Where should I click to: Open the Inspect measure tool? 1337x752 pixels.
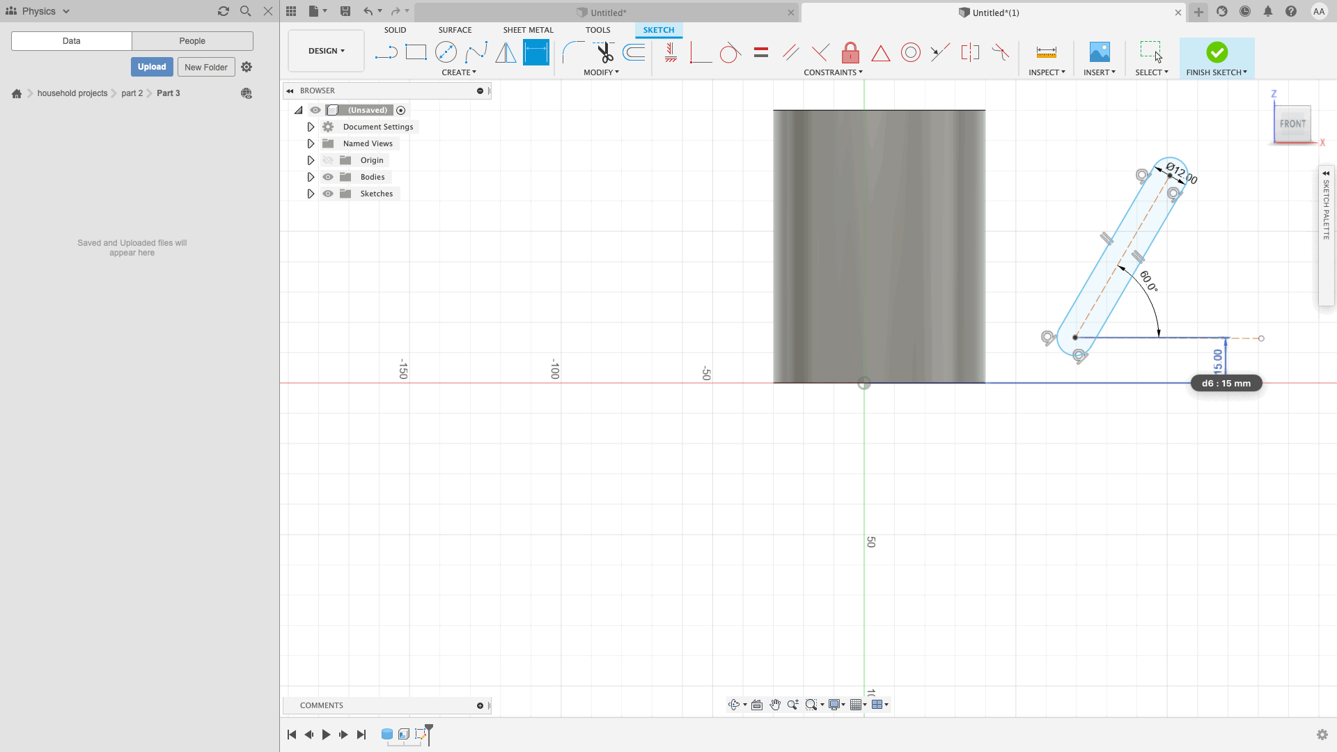point(1046,52)
